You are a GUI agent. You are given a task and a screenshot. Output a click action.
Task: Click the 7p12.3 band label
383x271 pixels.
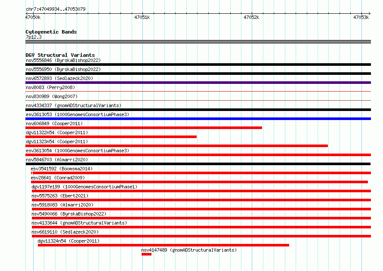pos(34,37)
